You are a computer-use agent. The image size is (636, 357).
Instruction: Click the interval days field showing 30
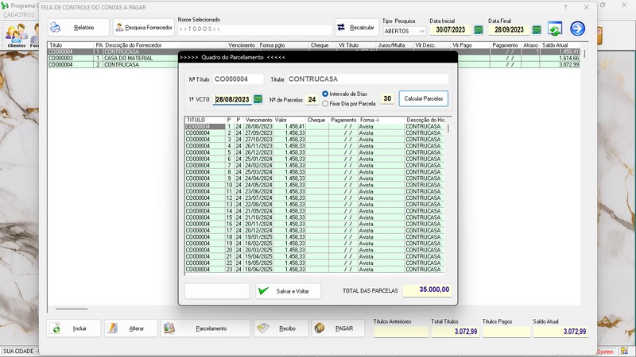(x=387, y=99)
